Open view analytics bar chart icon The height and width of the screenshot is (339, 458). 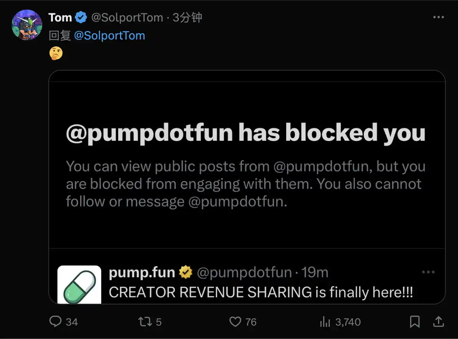[x=325, y=322]
